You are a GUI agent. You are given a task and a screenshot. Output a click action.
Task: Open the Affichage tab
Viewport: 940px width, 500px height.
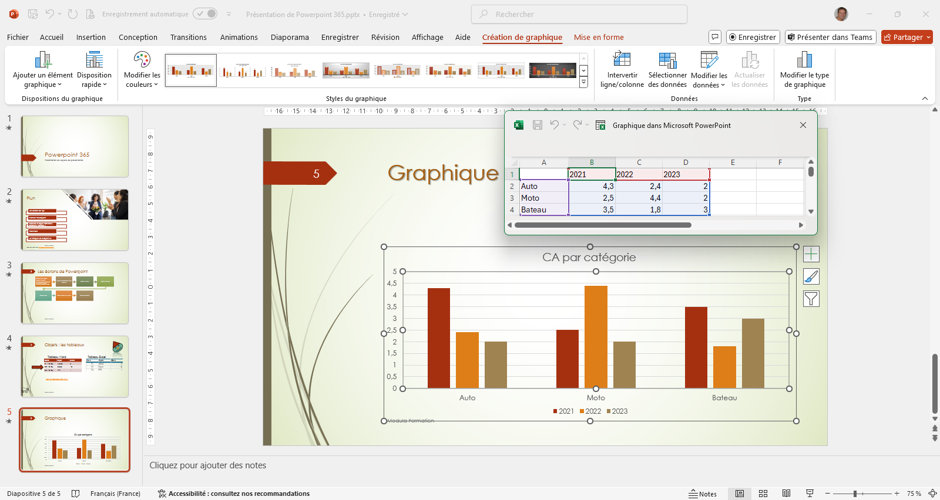coord(428,37)
